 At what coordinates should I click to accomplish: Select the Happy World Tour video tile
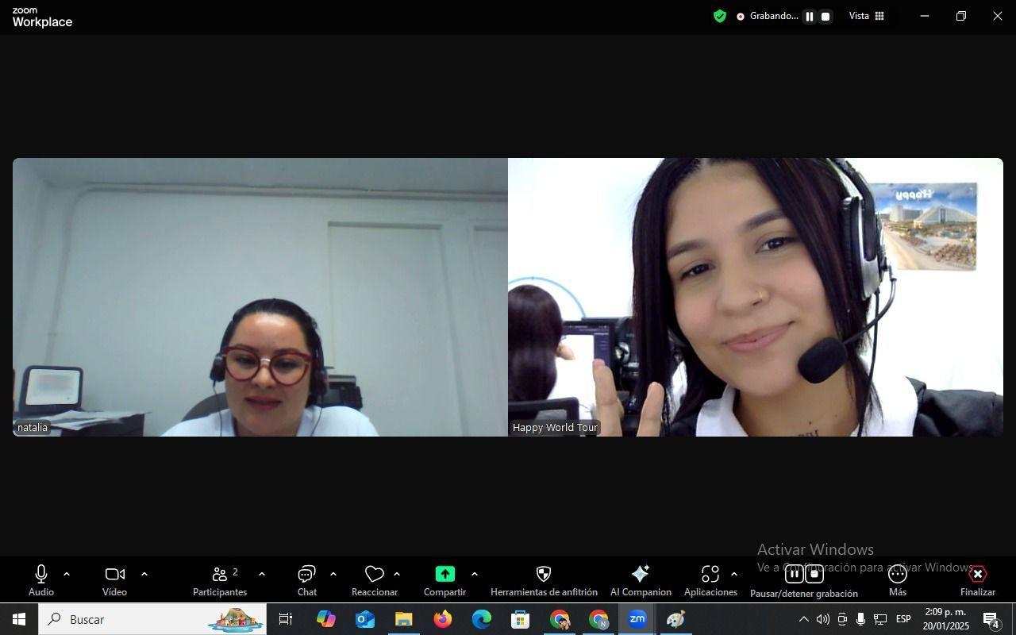756,297
